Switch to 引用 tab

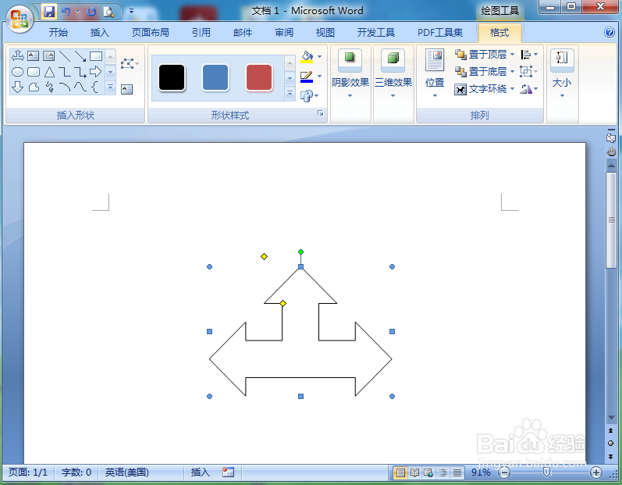point(201,33)
